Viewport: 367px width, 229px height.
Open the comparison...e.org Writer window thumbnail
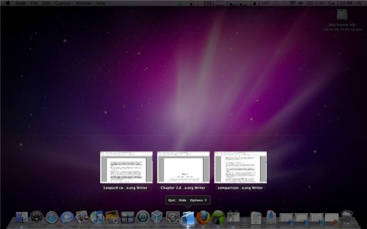(x=240, y=167)
